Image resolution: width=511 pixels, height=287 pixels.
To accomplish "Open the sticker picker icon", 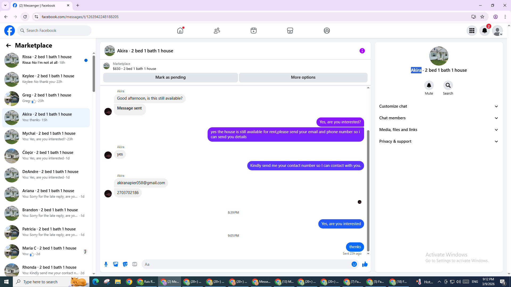I will tap(125, 264).
